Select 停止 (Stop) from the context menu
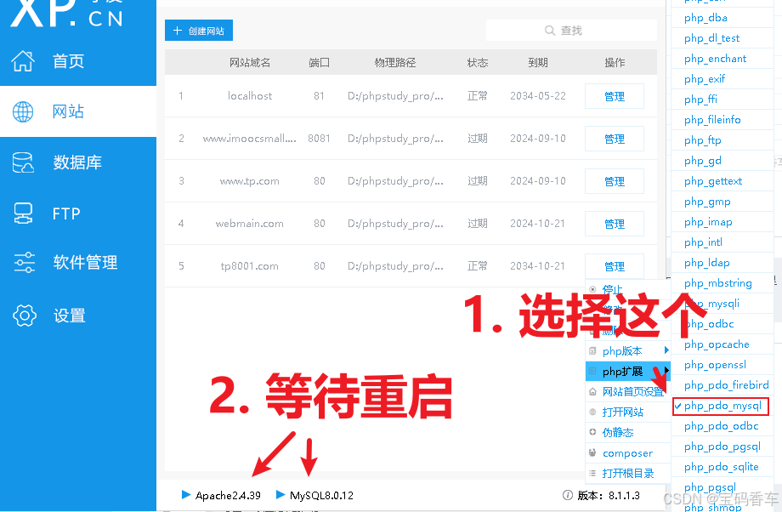Viewport: 782px width, 512px height. (x=612, y=289)
